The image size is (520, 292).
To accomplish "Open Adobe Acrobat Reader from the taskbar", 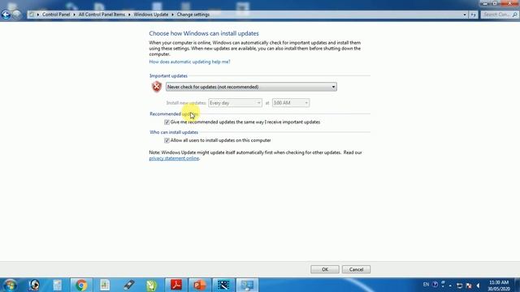I will pos(176,285).
